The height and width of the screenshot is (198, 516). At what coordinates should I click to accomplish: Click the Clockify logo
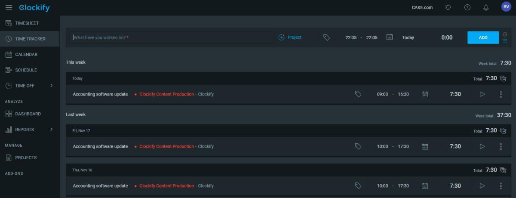coord(34,8)
